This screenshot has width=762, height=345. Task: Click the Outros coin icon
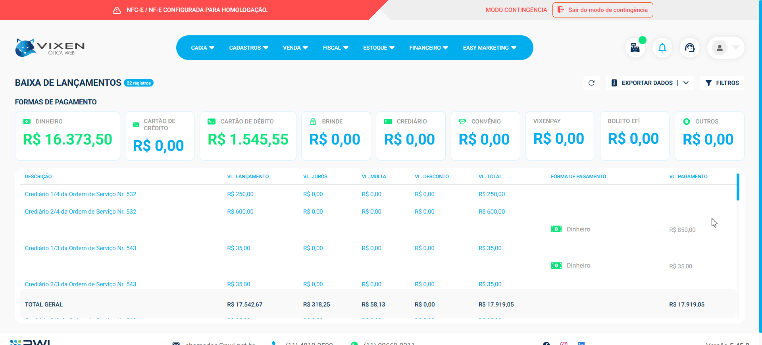point(687,121)
